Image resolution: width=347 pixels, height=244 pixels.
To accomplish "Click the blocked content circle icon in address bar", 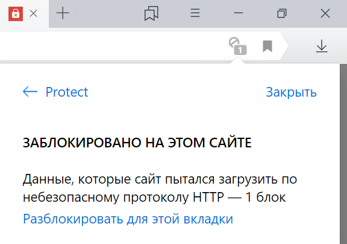I will coord(234,42).
